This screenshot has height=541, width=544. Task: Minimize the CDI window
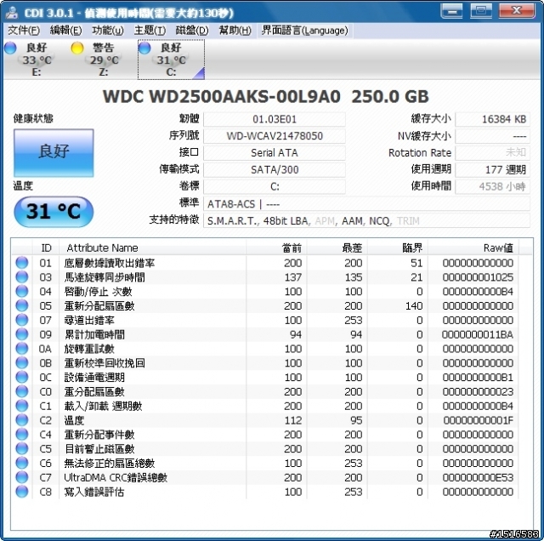(451, 11)
